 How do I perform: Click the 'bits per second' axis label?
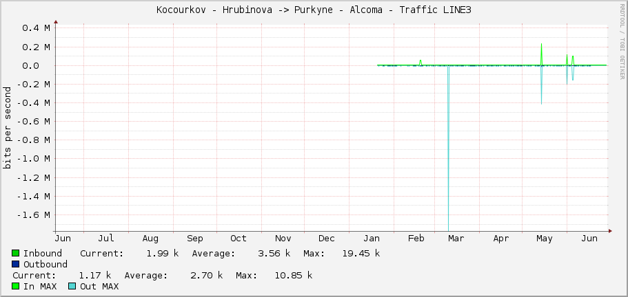[7, 128]
